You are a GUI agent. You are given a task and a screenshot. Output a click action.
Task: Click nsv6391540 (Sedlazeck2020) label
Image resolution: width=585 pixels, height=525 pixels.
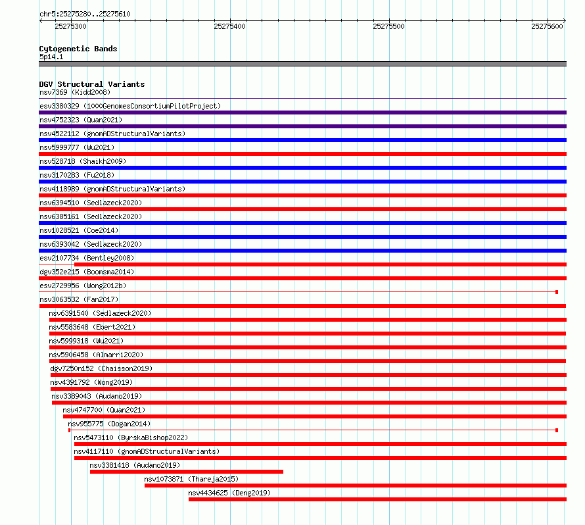(100, 313)
